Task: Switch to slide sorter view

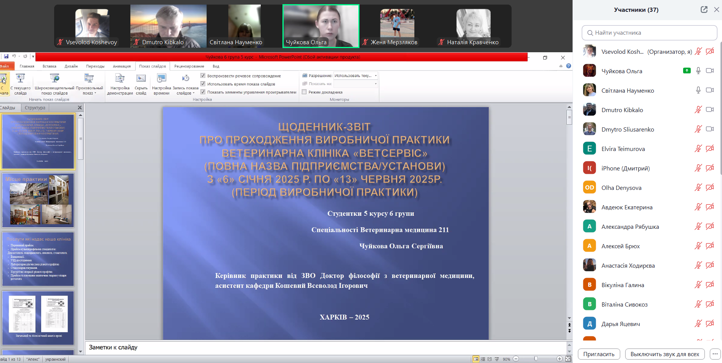Action: coord(483,359)
